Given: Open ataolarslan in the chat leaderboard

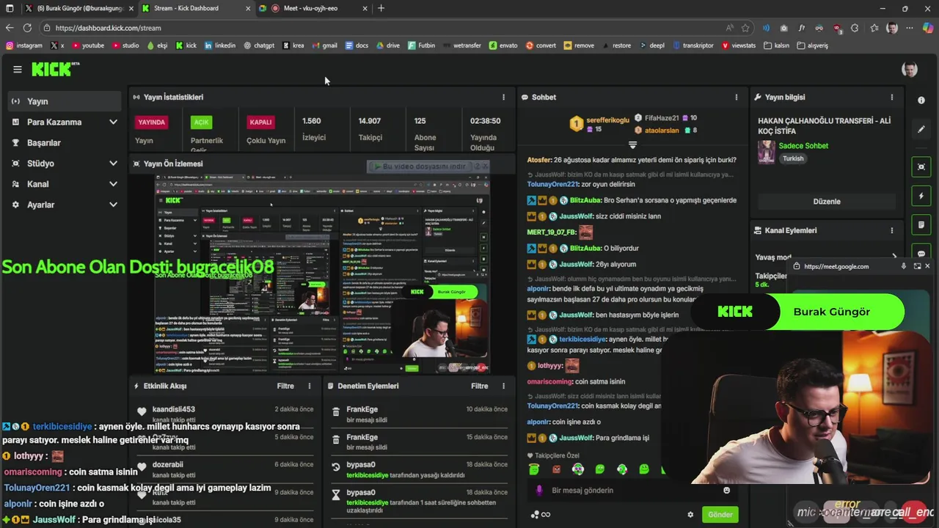Looking at the screenshot, I should pos(661,130).
